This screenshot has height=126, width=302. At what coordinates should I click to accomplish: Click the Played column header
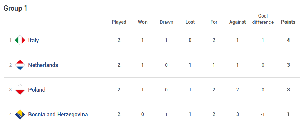click(119, 22)
